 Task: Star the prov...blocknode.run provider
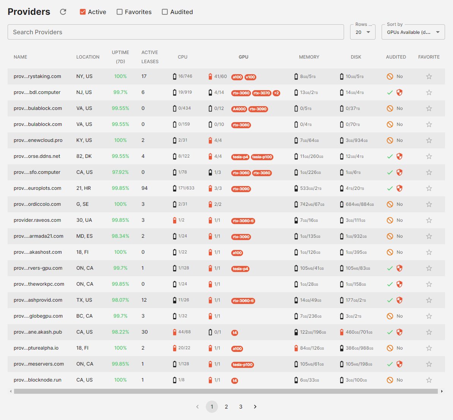429,380
